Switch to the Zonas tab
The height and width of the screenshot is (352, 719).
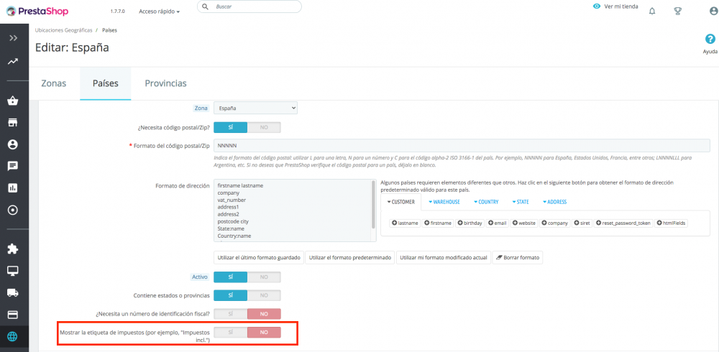54,83
